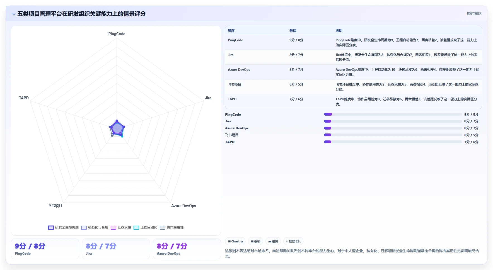
Task: Select the Chart.js tag
Action: point(235,241)
